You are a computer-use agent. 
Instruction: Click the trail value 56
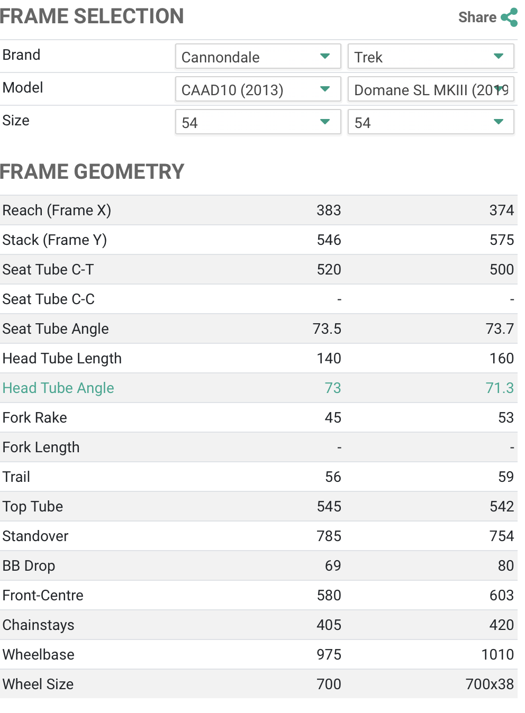coord(333,477)
